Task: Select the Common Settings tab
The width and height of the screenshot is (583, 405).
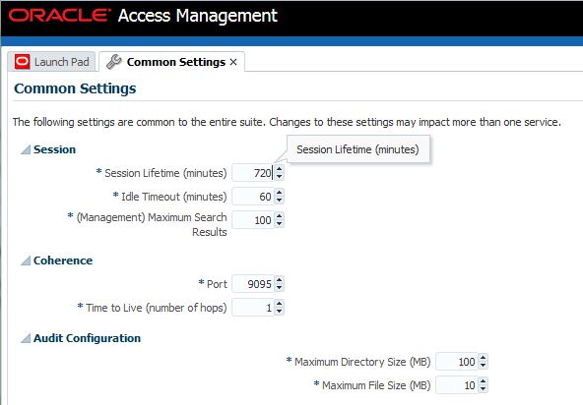Action: pos(171,62)
